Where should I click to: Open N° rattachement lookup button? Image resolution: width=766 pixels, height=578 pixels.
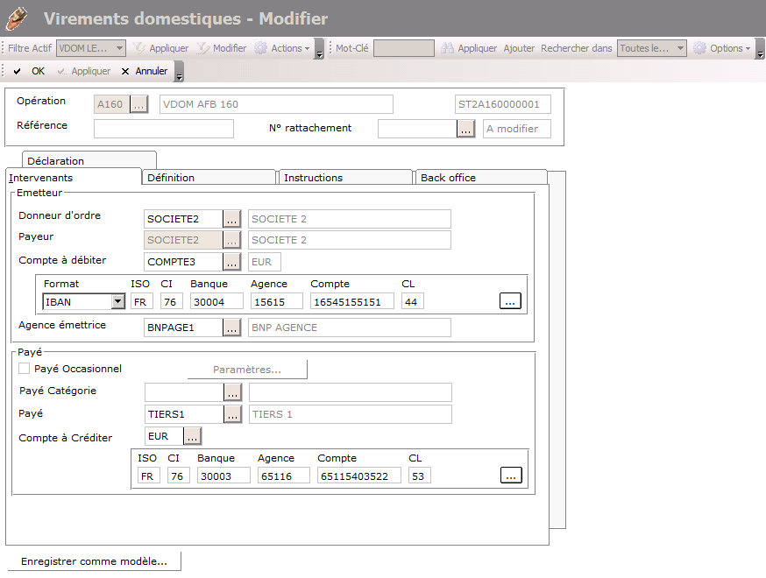point(465,129)
